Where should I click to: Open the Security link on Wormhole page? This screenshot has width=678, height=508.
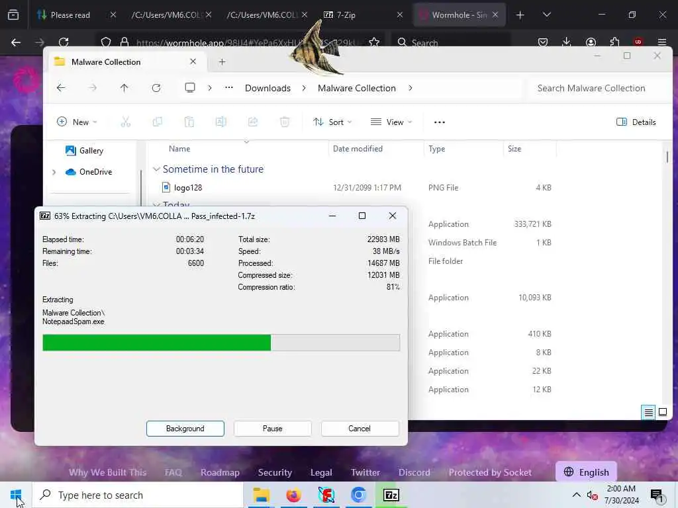click(x=275, y=472)
